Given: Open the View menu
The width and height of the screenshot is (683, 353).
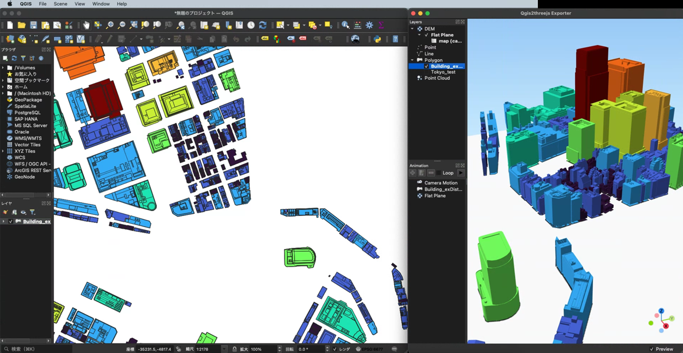Looking at the screenshot, I should click(x=80, y=4).
